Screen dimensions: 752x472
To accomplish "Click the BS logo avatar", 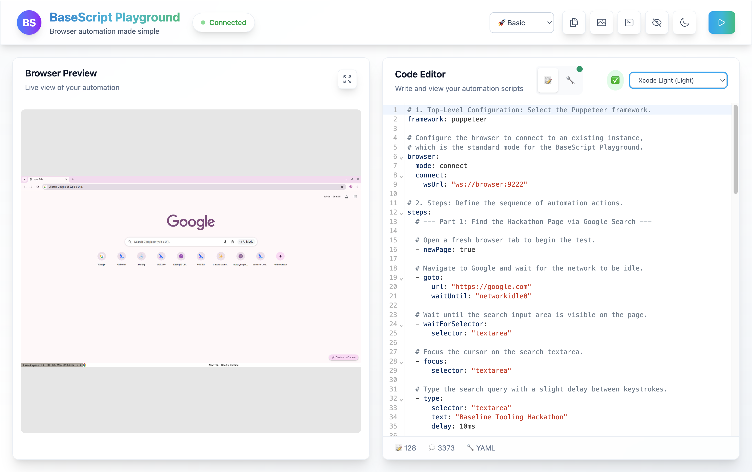I will (x=29, y=23).
